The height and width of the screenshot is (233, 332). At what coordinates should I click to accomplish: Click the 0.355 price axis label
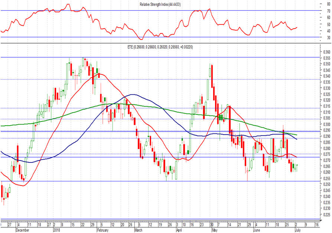327,58
